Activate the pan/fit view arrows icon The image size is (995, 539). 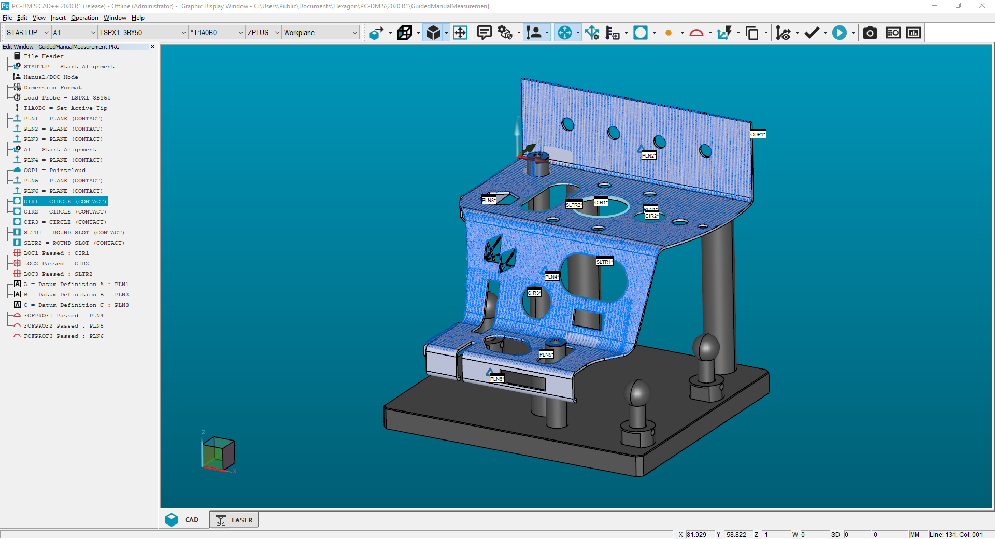coord(460,32)
